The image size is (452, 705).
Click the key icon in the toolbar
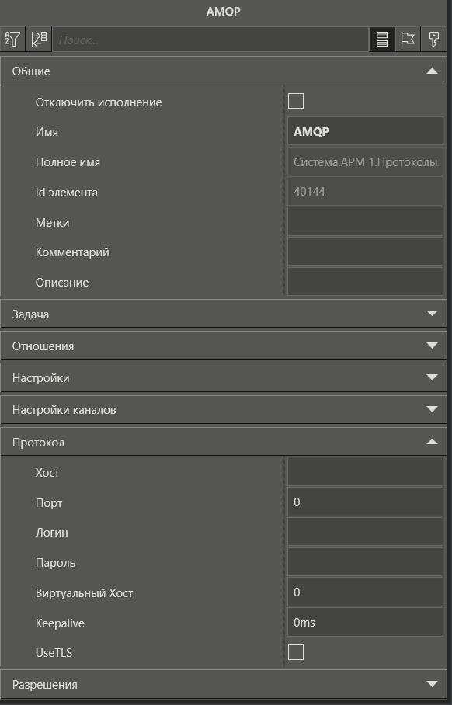(x=434, y=39)
